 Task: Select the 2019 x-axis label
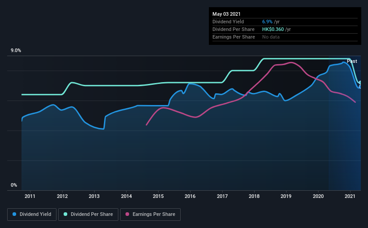[286, 196]
